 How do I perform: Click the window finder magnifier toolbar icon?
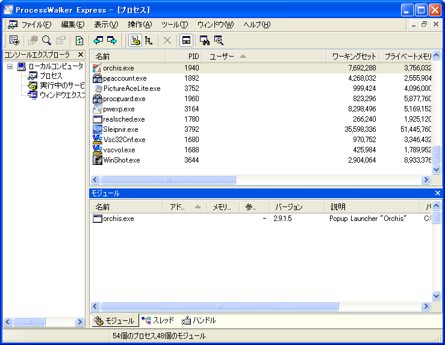pyautogui.click(x=219, y=40)
